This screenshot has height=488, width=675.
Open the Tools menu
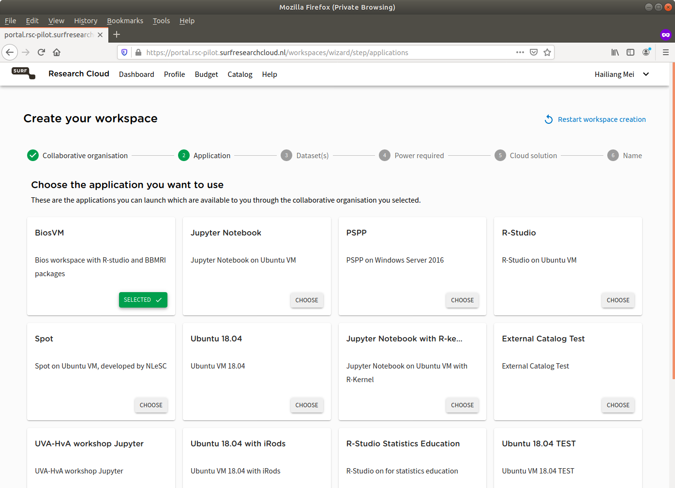(161, 21)
